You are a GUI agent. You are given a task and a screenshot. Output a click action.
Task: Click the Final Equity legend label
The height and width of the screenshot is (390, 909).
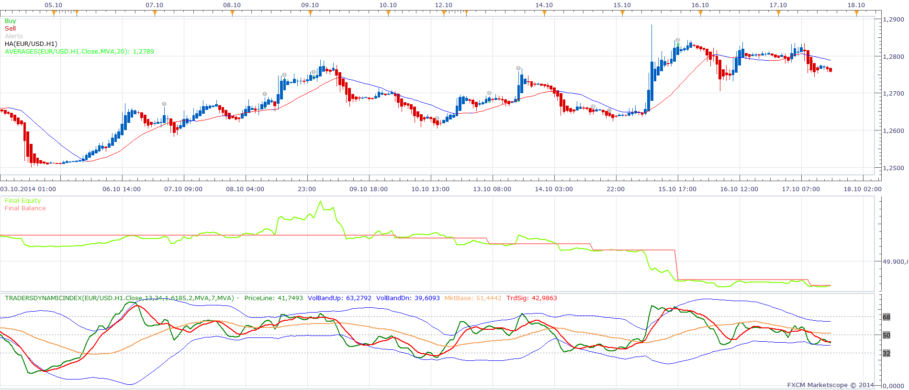pyautogui.click(x=23, y=201)
